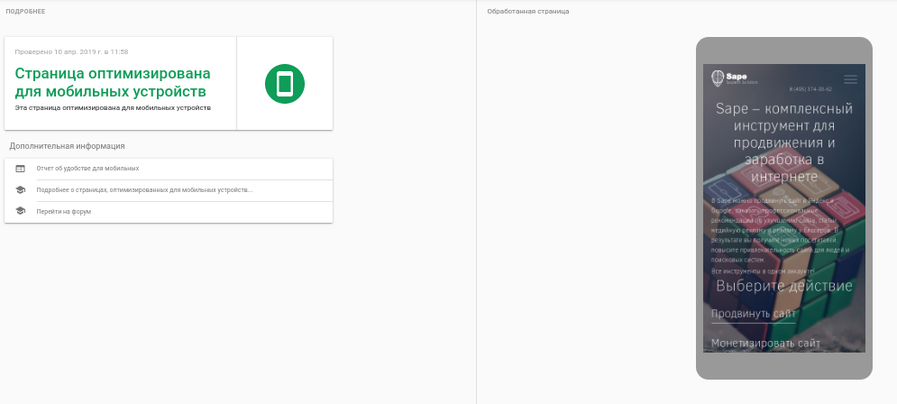Click the heading "Страница оптимизирована для мобильных устройств"
This screenshot has height=404, width=897.
point(113,82)
